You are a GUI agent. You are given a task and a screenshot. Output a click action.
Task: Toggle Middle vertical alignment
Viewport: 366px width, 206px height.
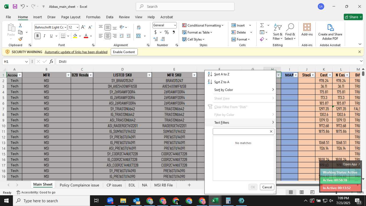pos(108,27)
